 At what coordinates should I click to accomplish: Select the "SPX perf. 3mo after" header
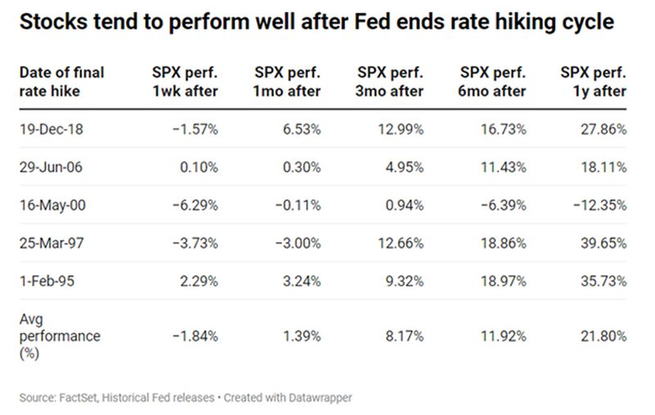point(389,81)
